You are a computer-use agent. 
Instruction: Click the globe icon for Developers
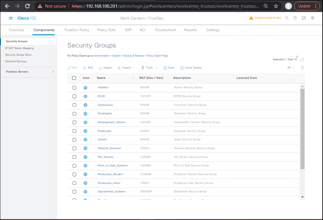pyautogui.click(x=85, y=114)
